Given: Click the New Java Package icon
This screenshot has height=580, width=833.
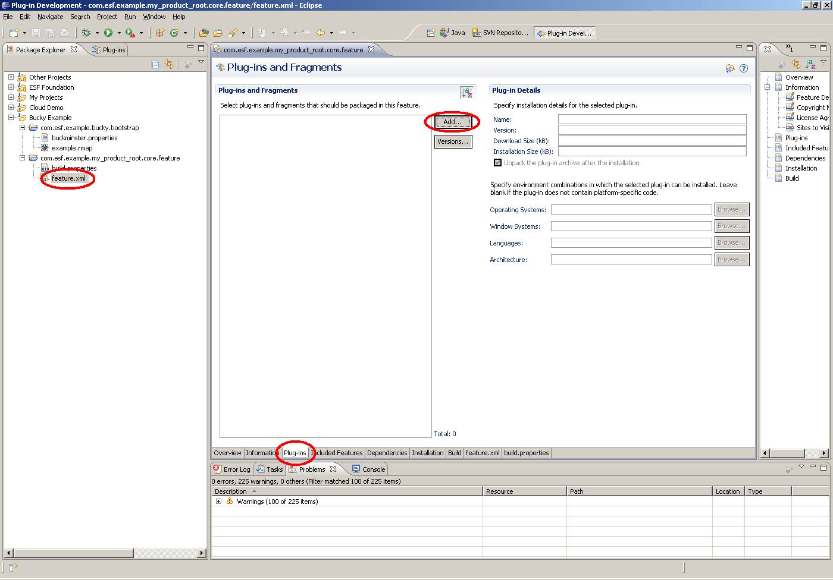Looking at the screenshot, I should coord(159,33).
